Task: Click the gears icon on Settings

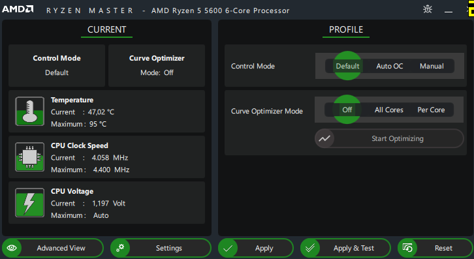Action: coord(120,248)
